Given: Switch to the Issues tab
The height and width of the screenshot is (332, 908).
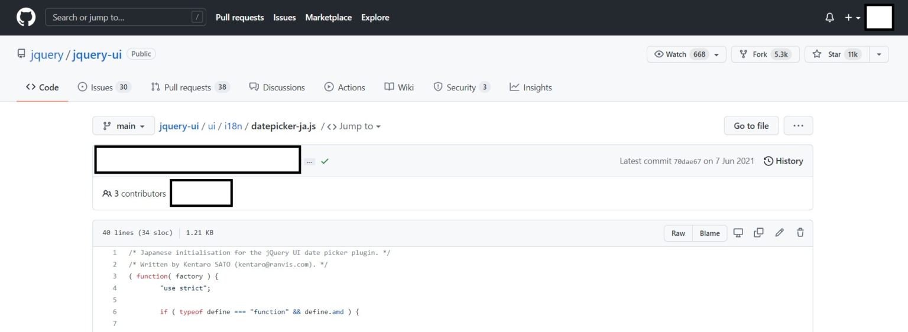Looking at the screenshot, I should point(103,87).
